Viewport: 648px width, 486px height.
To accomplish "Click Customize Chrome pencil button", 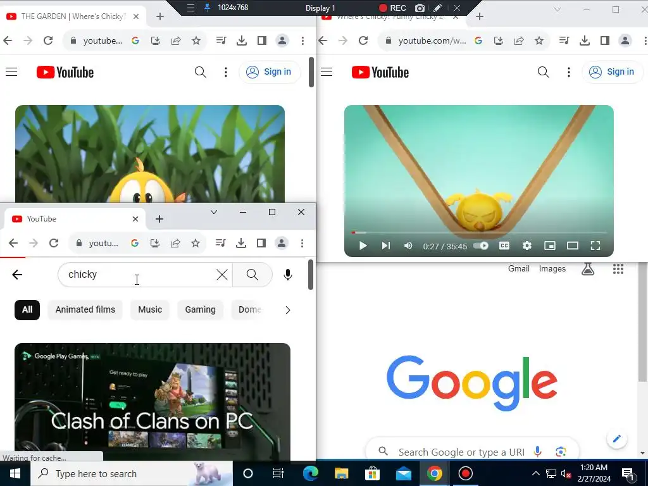I will point(616,439).
